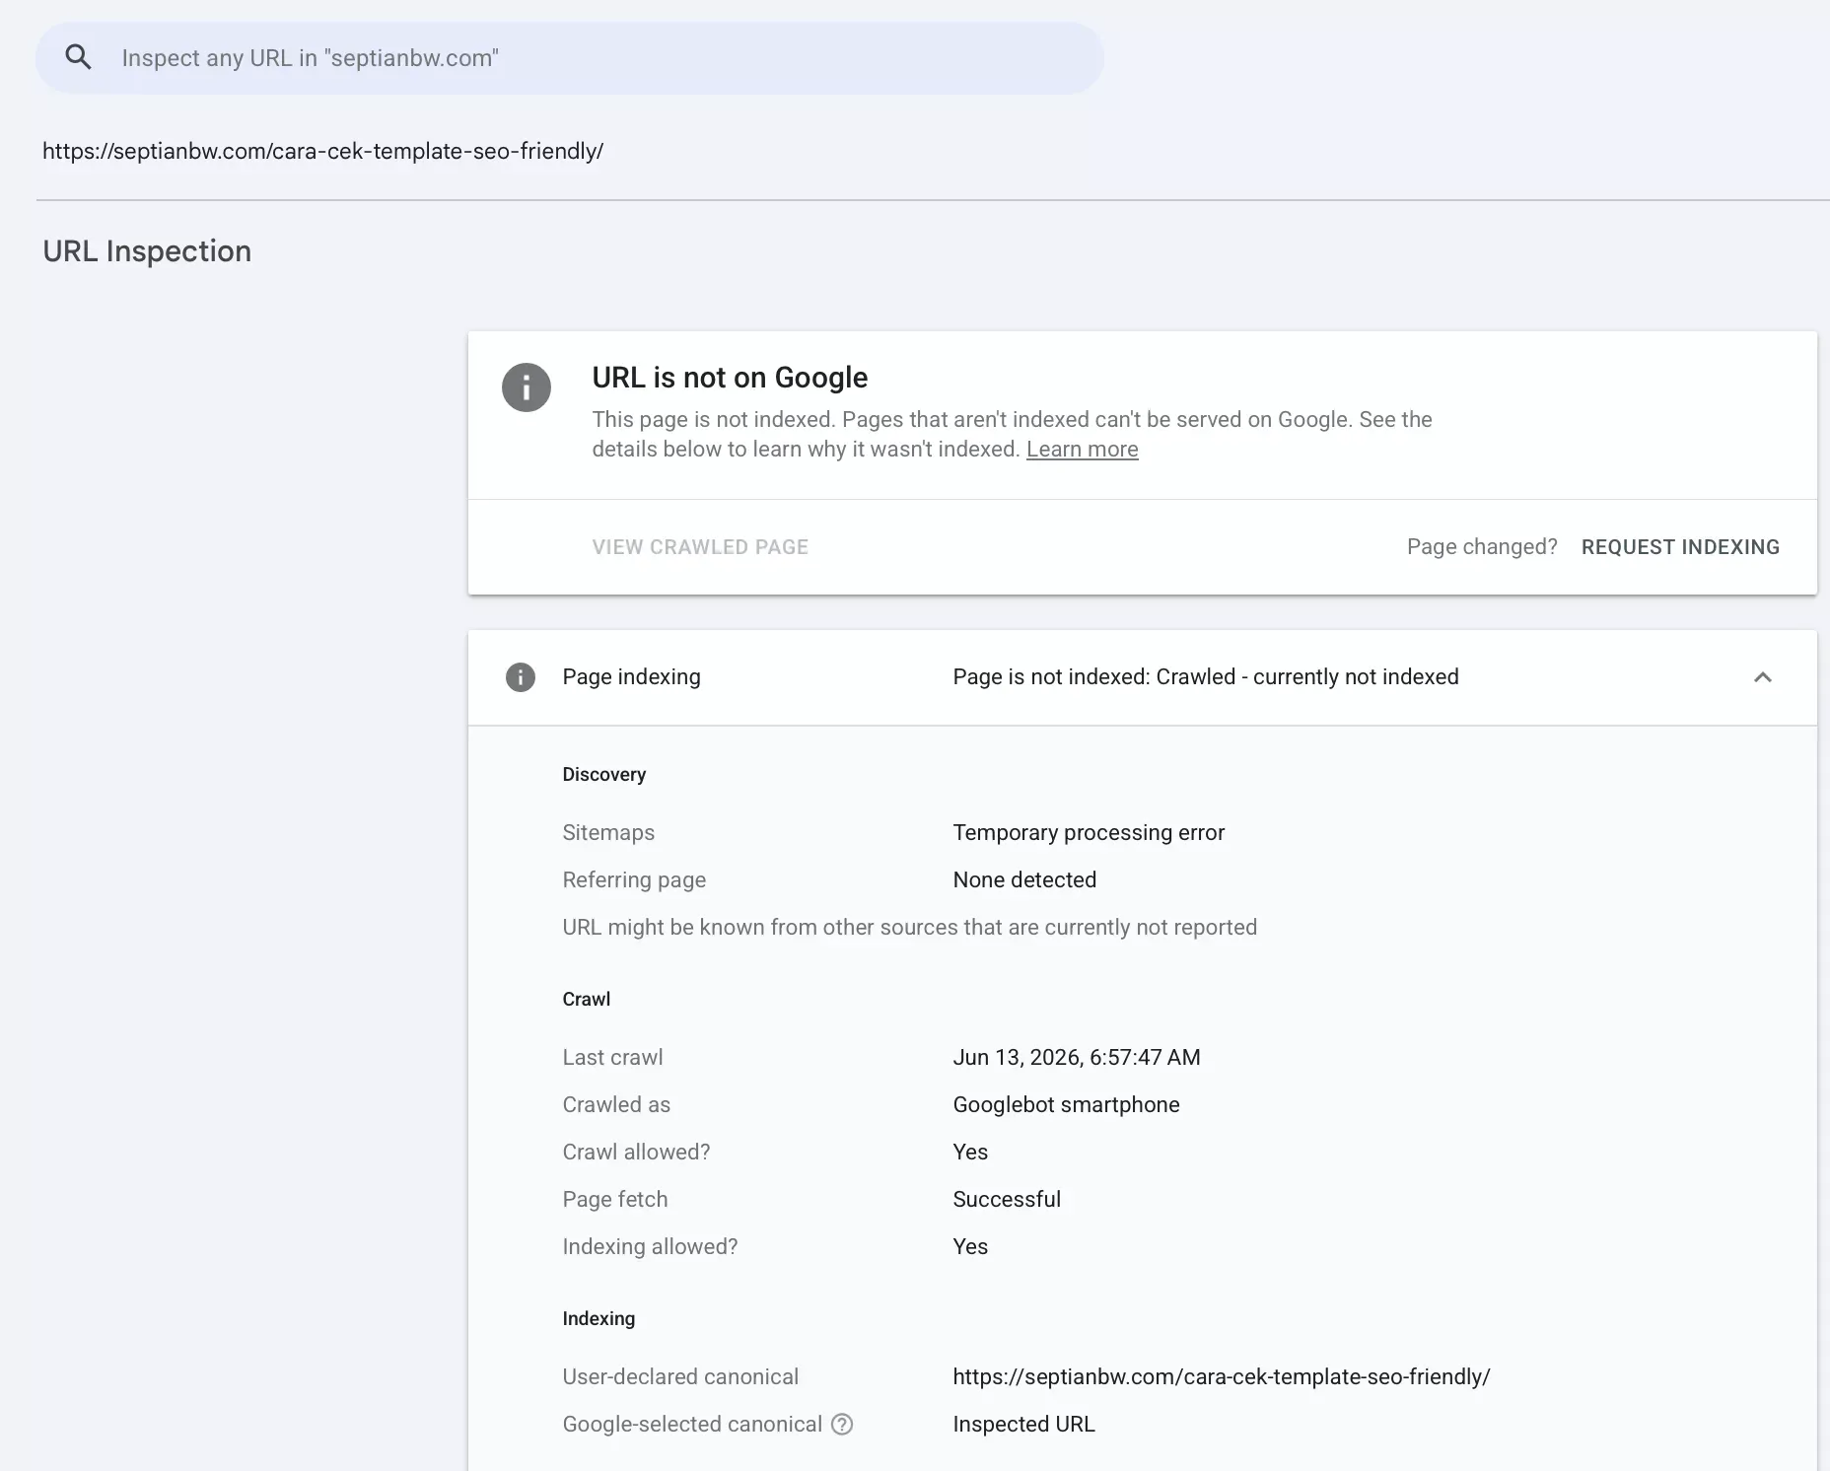Click the Discovery section heading
Screen dimensions: 1830x1471
point(603,775)
